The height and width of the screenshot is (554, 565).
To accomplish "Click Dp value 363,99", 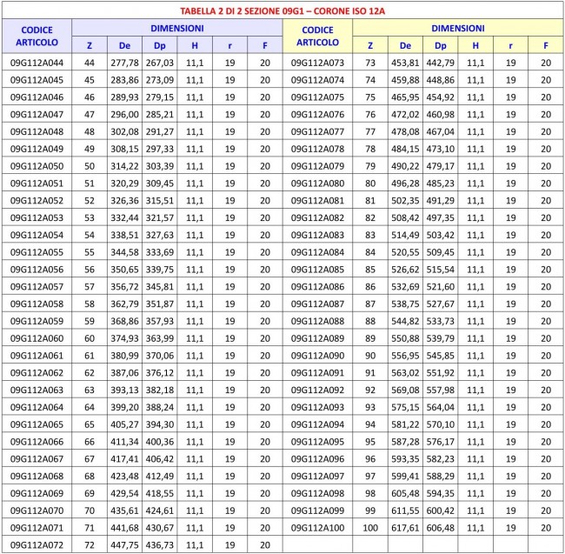I will tap(160, 338).
